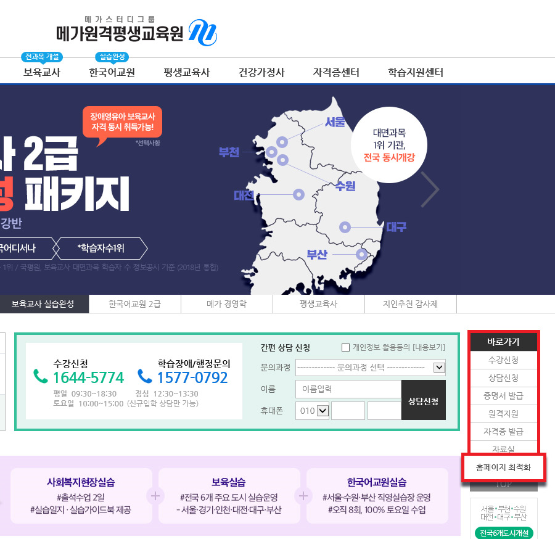The image size is (555, 539).
Task: Select the 대전 map marker
Action: pyautogui.click(x=298, y=194)
